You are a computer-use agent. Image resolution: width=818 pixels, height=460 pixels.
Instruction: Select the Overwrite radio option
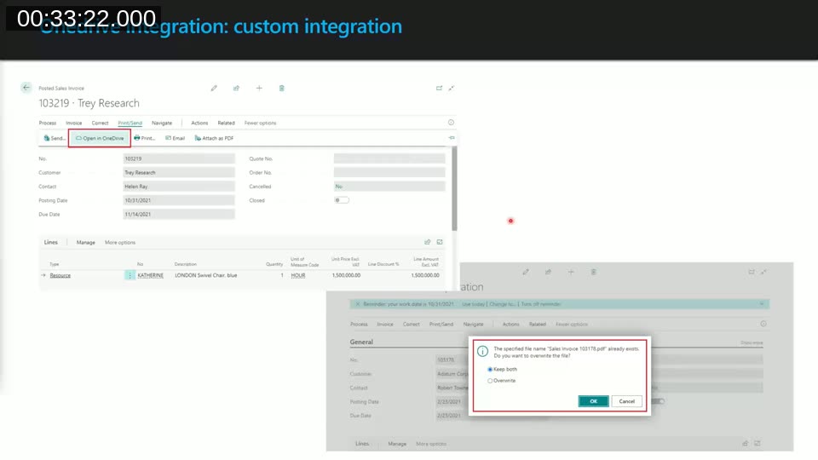(x=490, y=381)
